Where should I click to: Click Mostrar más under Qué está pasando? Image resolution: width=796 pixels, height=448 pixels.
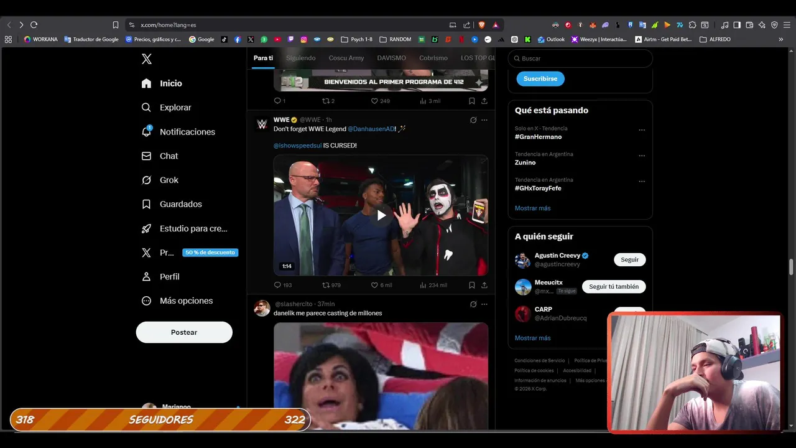click(532, 208)
